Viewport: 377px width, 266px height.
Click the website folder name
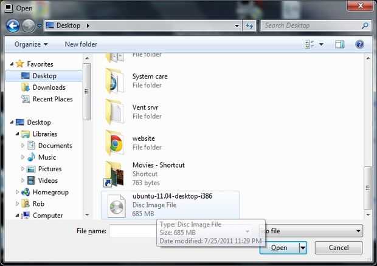pos(144,138)
